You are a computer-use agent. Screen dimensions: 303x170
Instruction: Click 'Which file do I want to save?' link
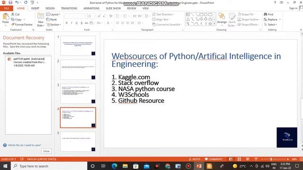pos(24,145)
